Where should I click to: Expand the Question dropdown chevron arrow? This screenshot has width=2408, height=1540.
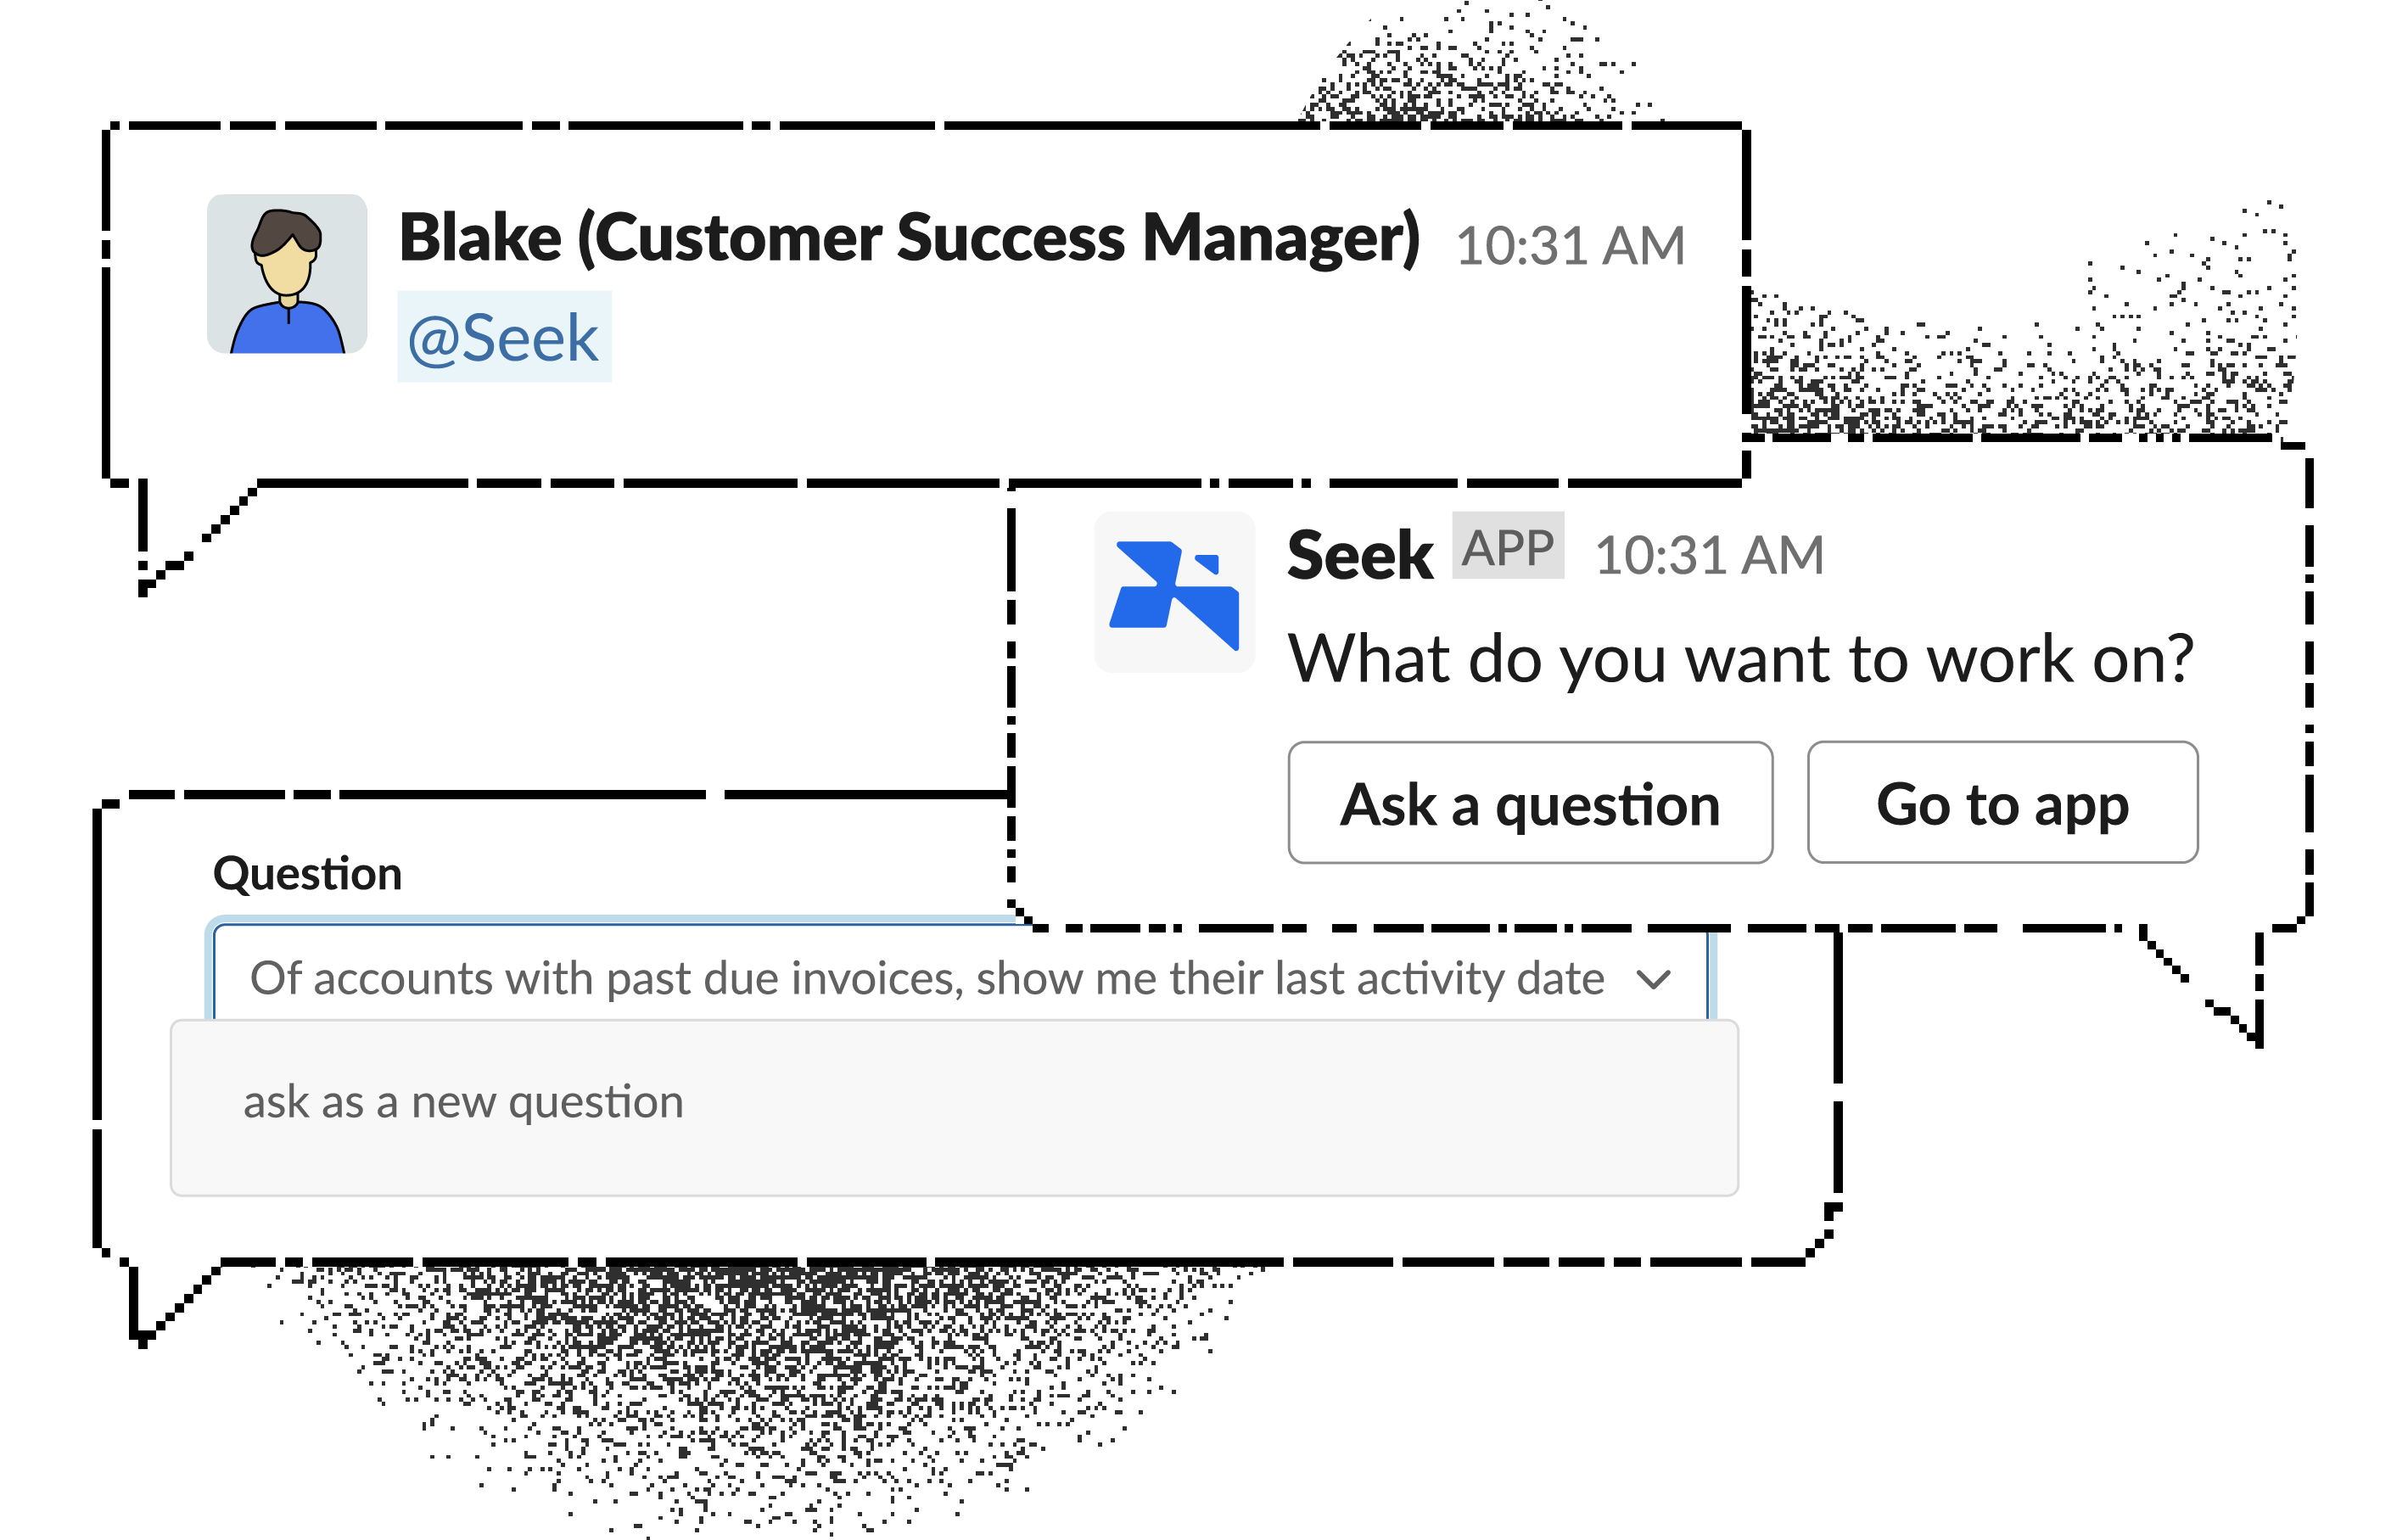[x=1654, y=979]
